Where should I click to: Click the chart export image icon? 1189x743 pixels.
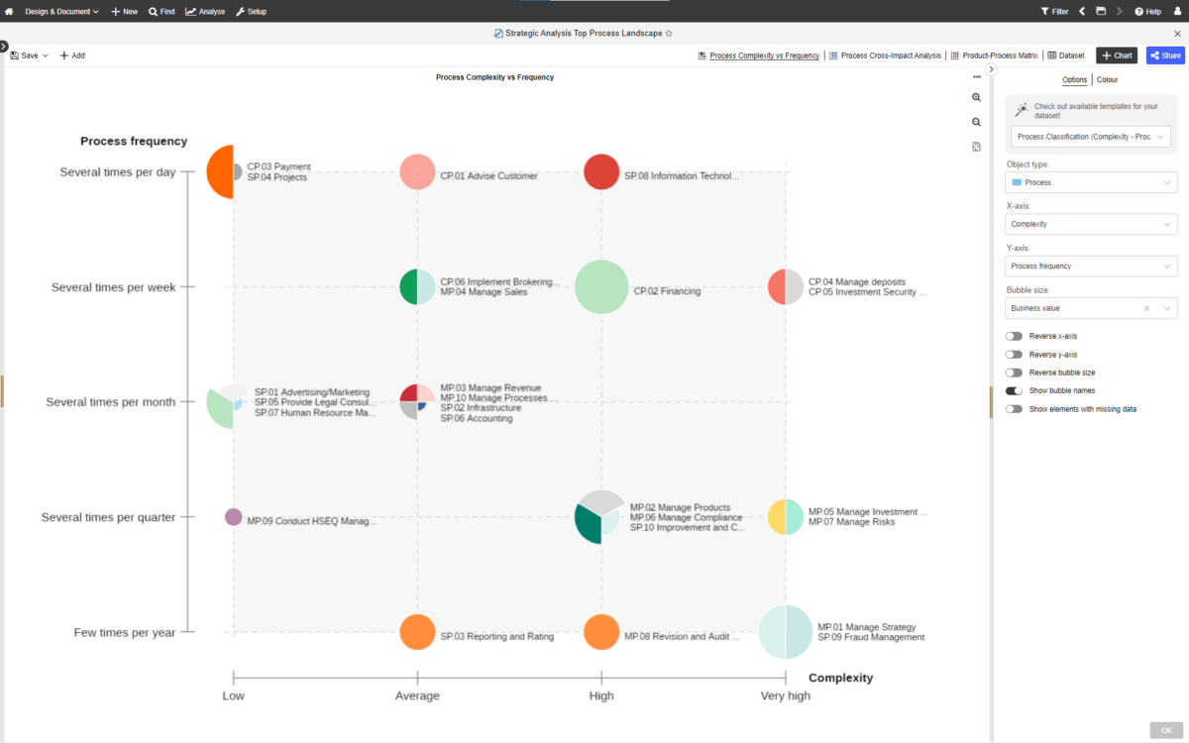(x=977, y=147)
